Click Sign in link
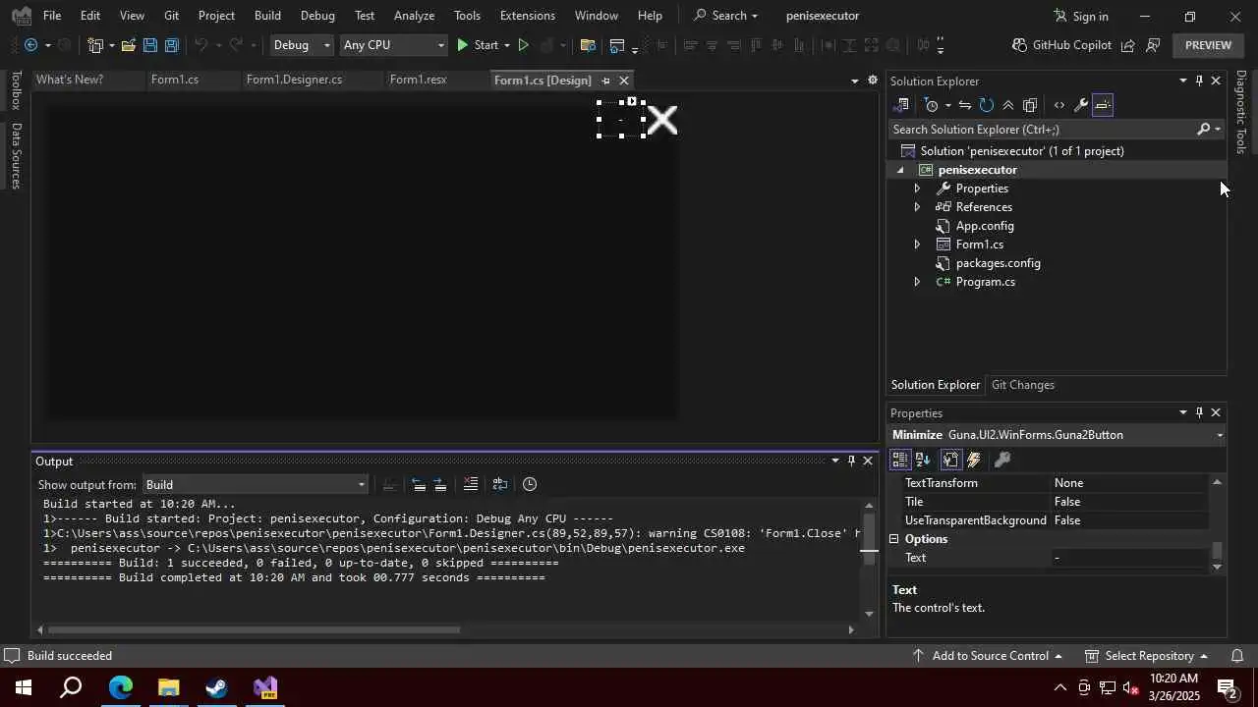The image size is (1258, 707). point(1080,16)
